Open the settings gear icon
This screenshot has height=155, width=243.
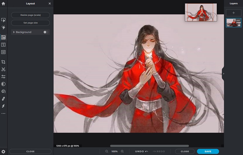point(3,152)
